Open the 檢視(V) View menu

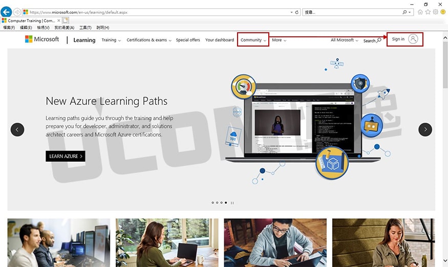43,28
